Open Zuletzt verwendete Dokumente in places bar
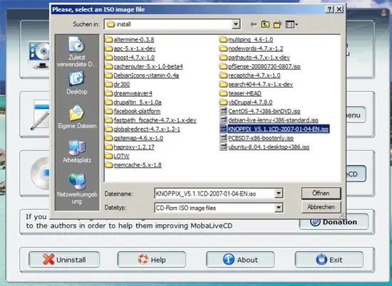This screenshot has height=286, width=392. [x=77, y=52]
